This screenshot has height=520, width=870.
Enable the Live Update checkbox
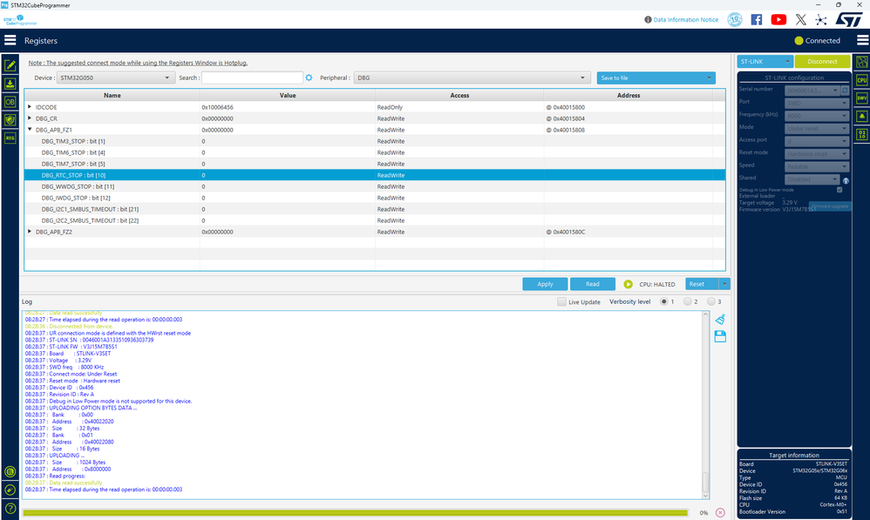(561, 301)
